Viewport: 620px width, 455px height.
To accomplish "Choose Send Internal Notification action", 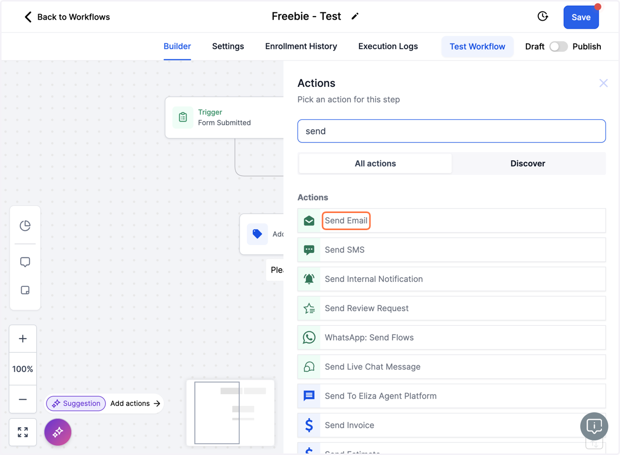I will click(x=452, y=279).
